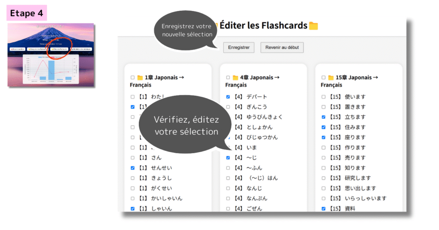Uncheck the せんせい flashcard checkbox

(x=132, y=168)
